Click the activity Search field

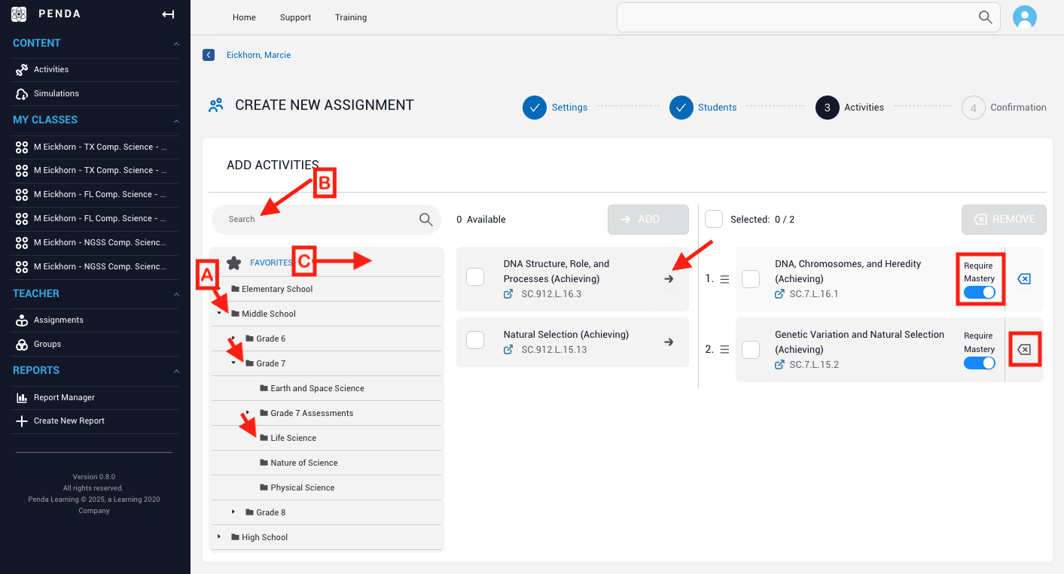[316, 219]
